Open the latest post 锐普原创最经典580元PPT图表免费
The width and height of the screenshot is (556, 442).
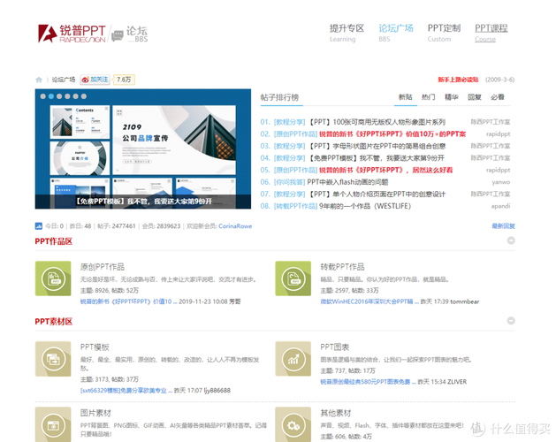click(x=368, y=382)
